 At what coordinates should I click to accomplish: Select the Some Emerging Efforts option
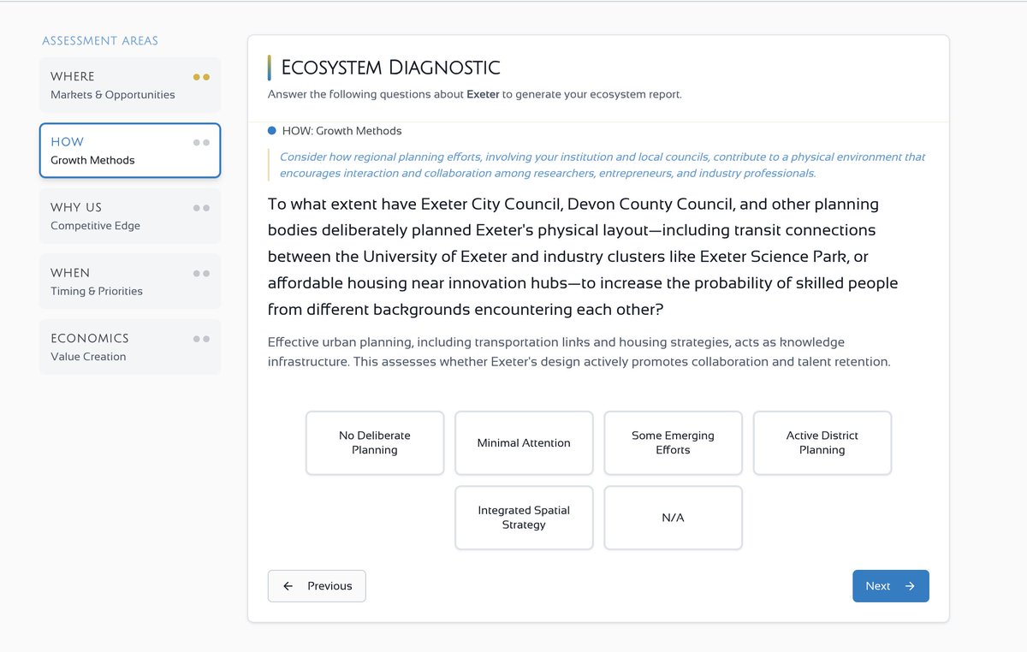click(673, 443)
